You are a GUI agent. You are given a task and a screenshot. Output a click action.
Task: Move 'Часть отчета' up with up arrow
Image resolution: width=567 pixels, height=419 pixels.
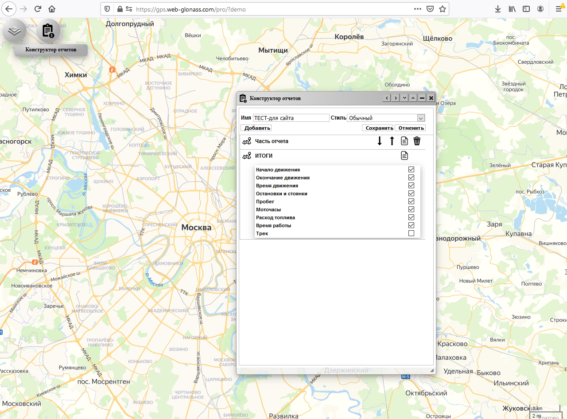point(392,141)
